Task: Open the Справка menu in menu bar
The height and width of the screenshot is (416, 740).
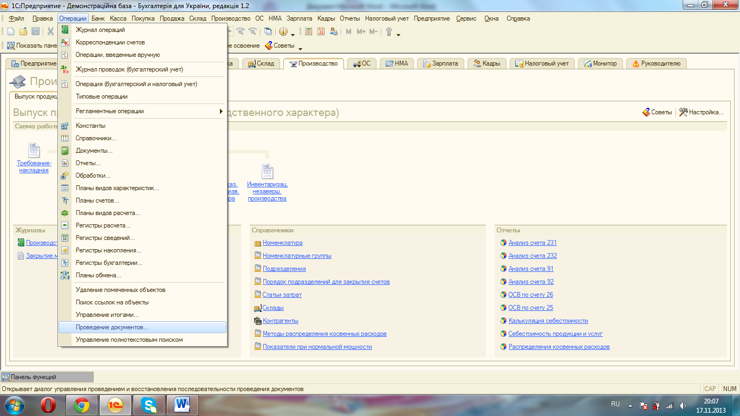Action: pos(518,18)
